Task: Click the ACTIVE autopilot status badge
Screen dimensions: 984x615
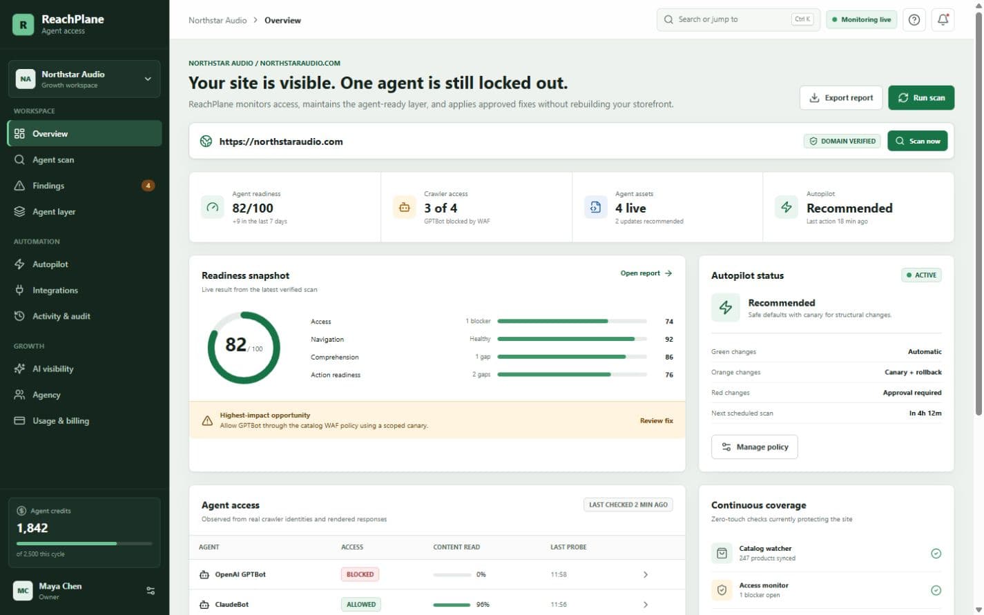Action: [921, 275]
